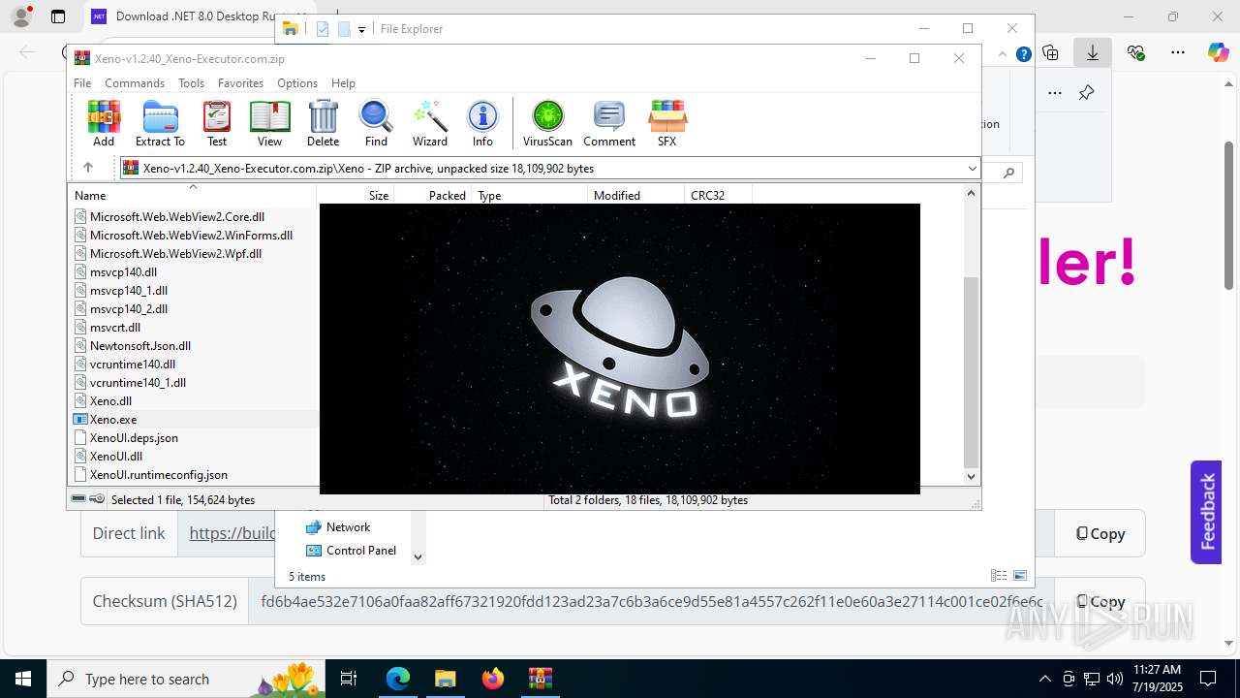This screenshot has height=698, width=1240.
Task: Show archive Info
Action: (x=482, y=123)
